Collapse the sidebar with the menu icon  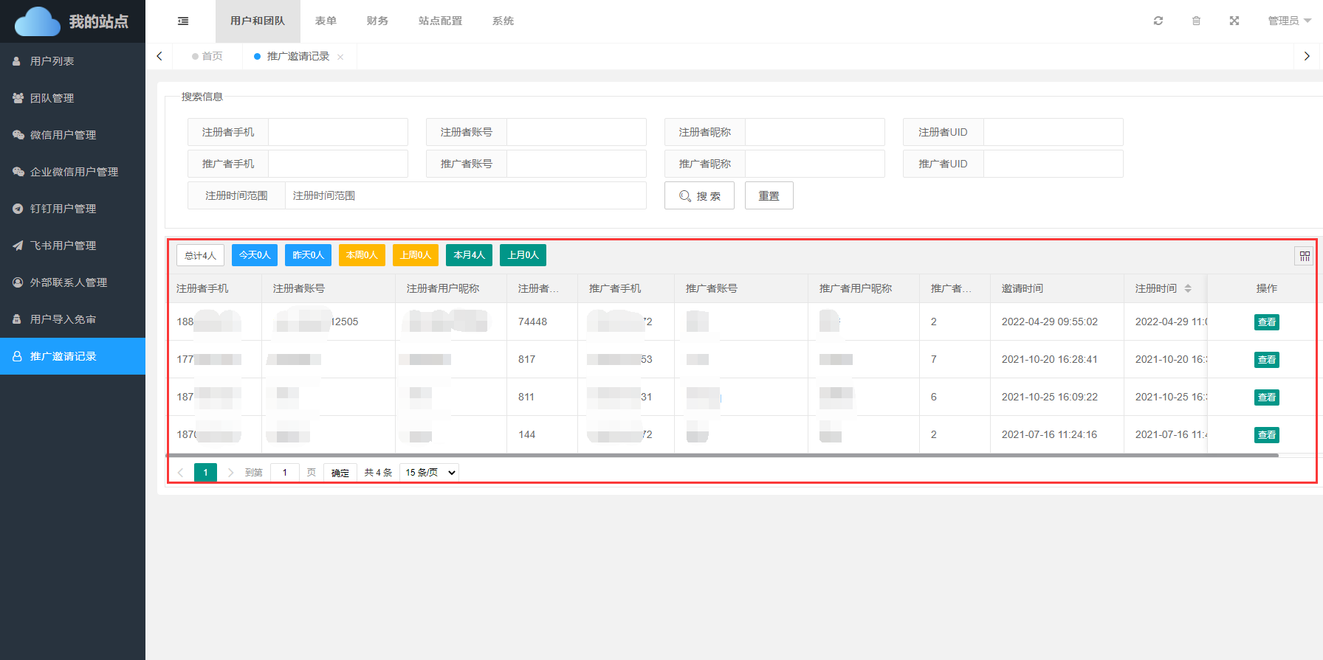click(x=183, y=21)
